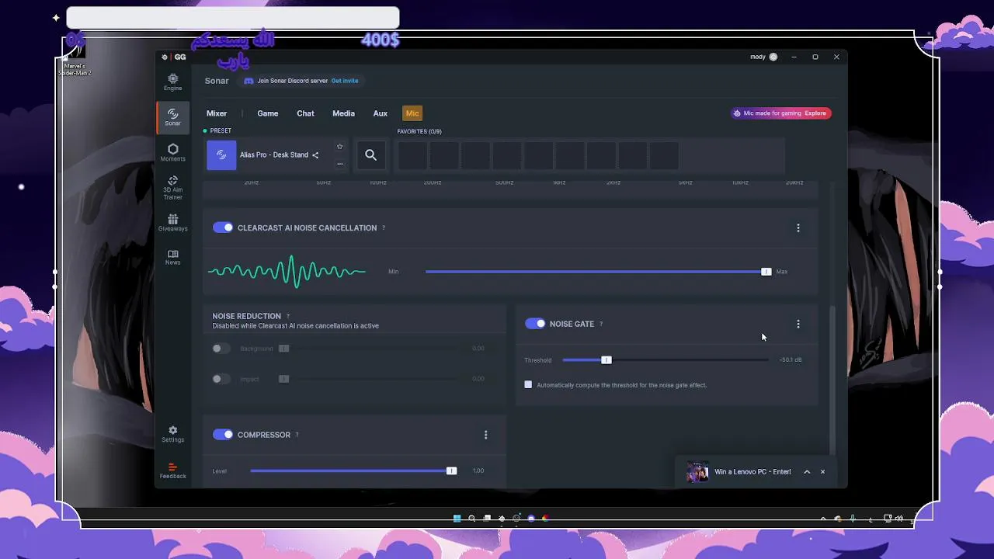994x559 pixels.
Task: Click the first empty favorites slot
Action: coord(412,155)
